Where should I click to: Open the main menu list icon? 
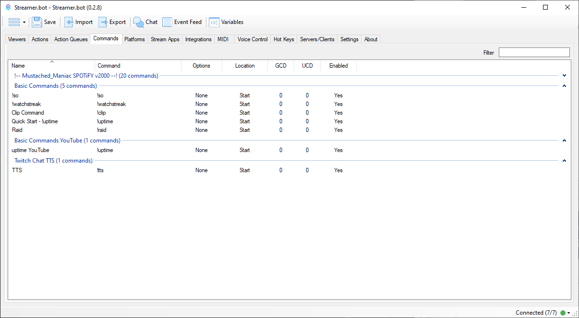(14, 22)
